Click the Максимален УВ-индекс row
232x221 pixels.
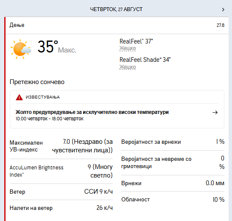coord(61,146)
